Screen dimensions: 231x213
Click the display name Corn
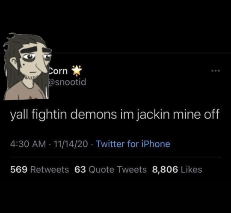58,71
